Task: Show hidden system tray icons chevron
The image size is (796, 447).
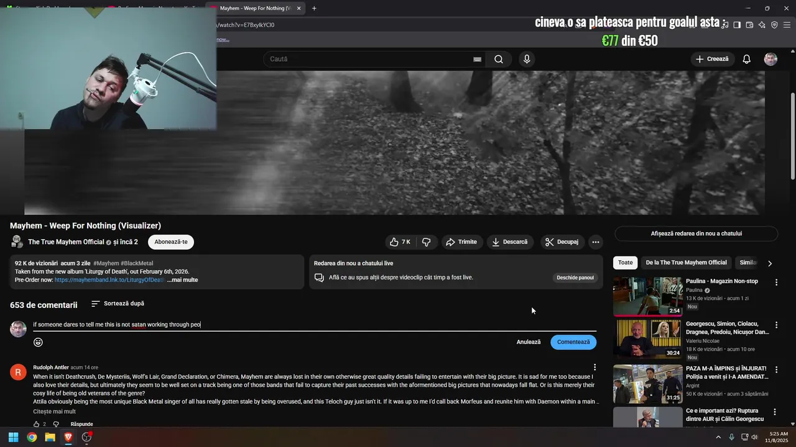Action: [x=718, y=437]
